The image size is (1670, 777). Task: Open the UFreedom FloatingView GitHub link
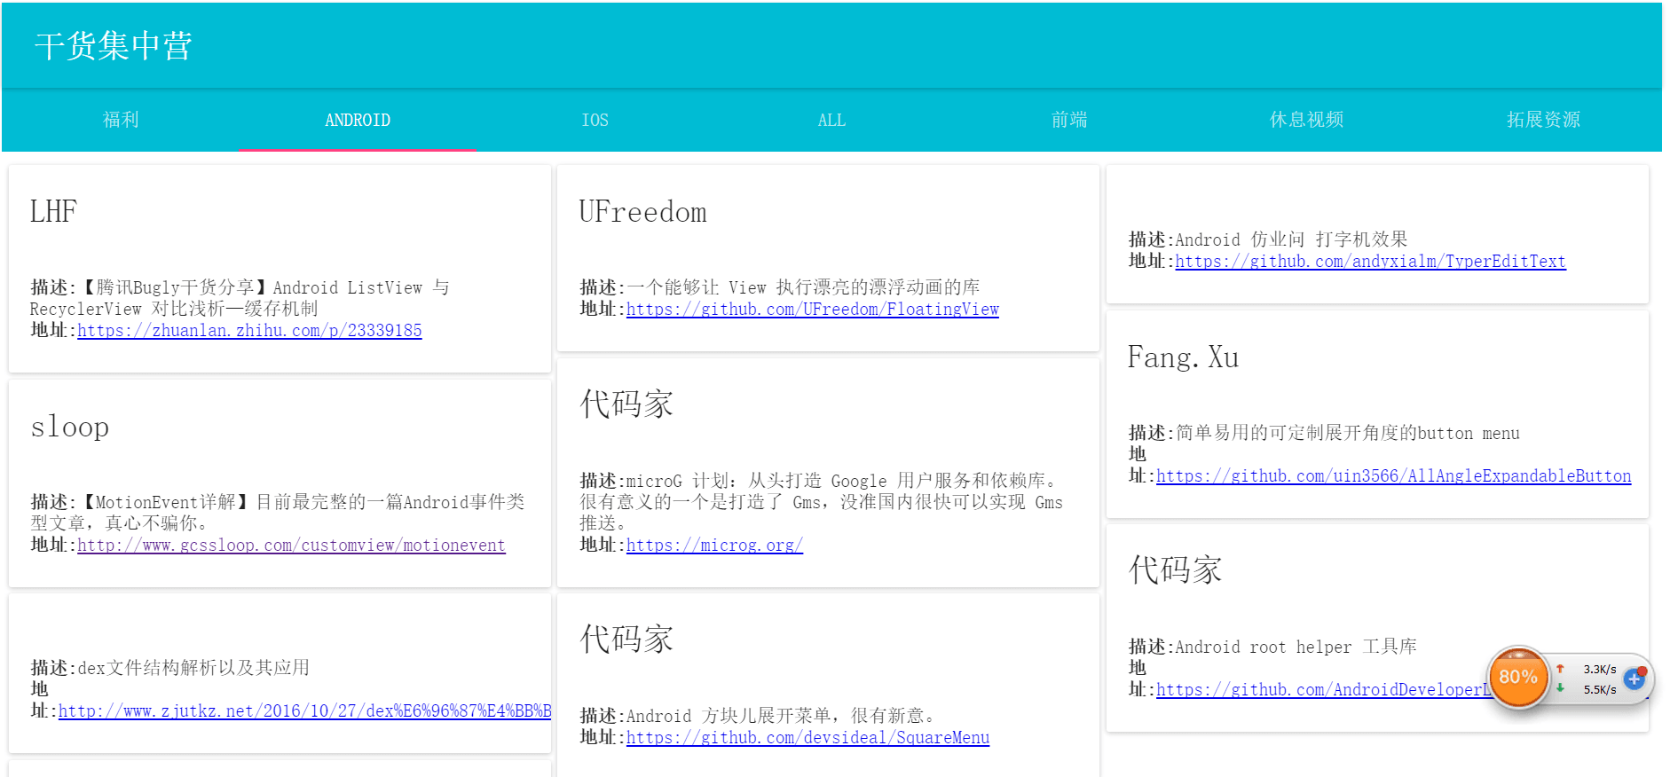coord(813,310)
